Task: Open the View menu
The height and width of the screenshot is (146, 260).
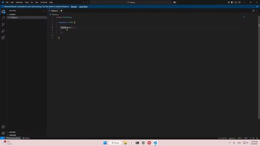Action: 27,2
